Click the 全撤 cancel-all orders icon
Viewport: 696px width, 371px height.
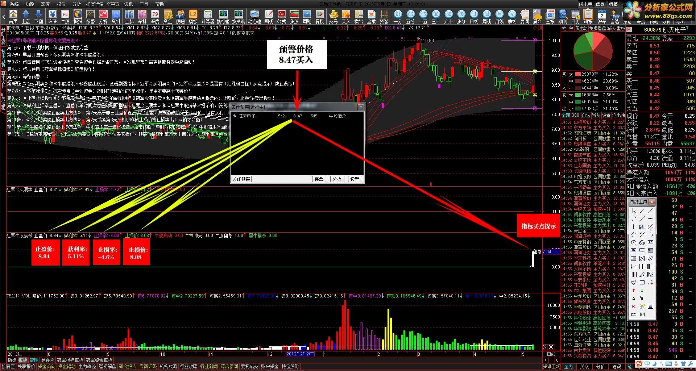click(x=372, y=16)
